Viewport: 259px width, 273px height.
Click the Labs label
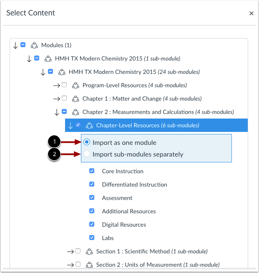[x=108, y=238]
